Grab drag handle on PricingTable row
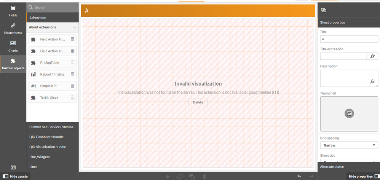Image resolution: width=380 pixels, height=180 pixels. [x=72, y=63]
